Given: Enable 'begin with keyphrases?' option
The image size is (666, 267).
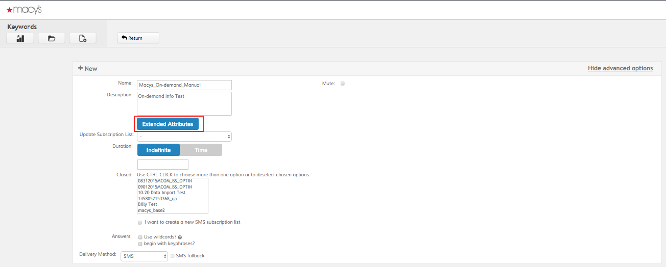Looking at the screenshot, I should click(x=140, y=244).
